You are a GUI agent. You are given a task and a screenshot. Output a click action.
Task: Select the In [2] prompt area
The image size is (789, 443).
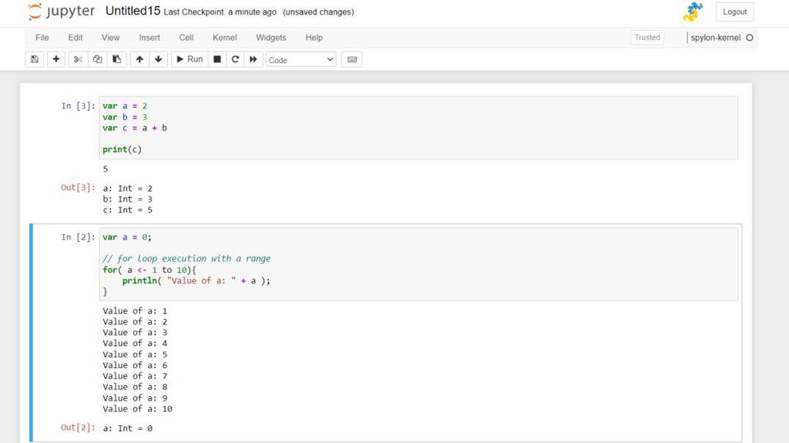tap(78, 237)
